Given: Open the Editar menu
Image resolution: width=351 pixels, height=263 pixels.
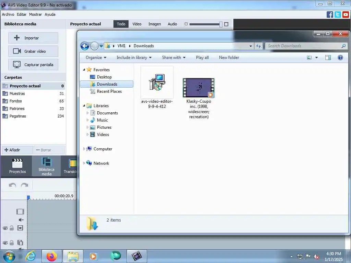Looking at the screenshot, I should tap(22, 14).
